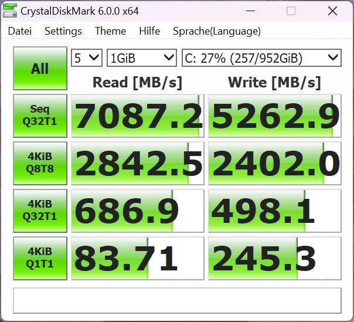Start the 4KiB Q1T1 test

pyautogui.click(x=40, y=258)
